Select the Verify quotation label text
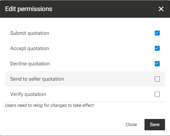This screenshot has height=136, width=170. (28, 94)
